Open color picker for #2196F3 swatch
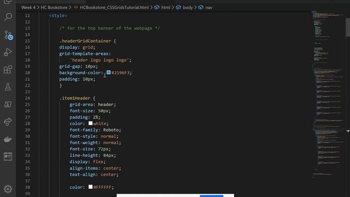This screenshot has width=350, height=197. 109,72
